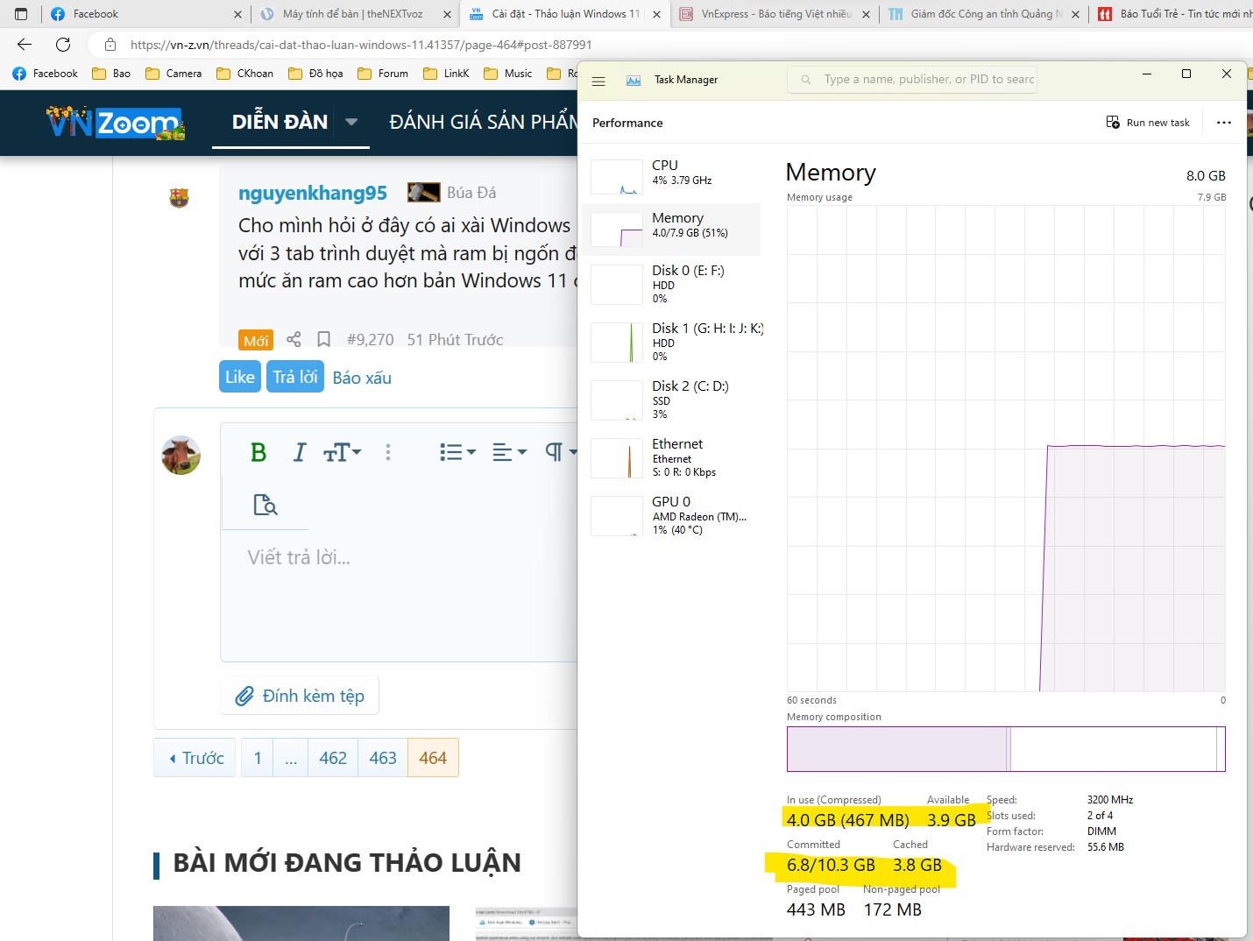Screen dimensions: 1253x941
Task: Open more text options vertical dots
Action: click(x=388, y=452)
